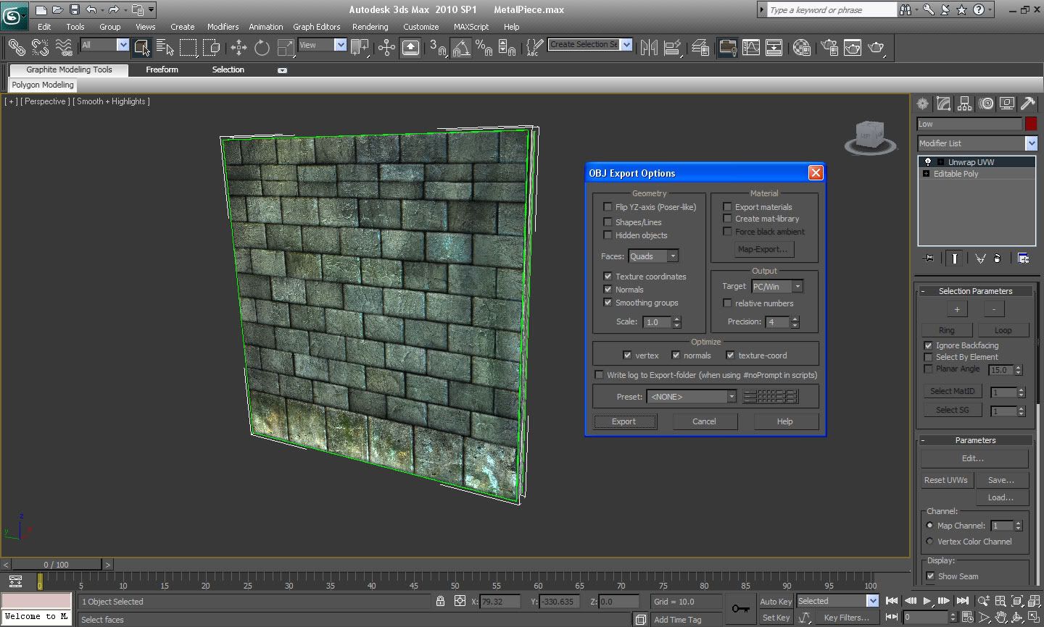Click the Reset UVWs button

(x=945, y=480)
